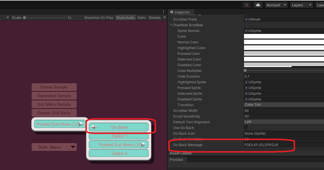Enable the Use Go Back checkbox
324x170 pixels.
click(x=246, y=128)
